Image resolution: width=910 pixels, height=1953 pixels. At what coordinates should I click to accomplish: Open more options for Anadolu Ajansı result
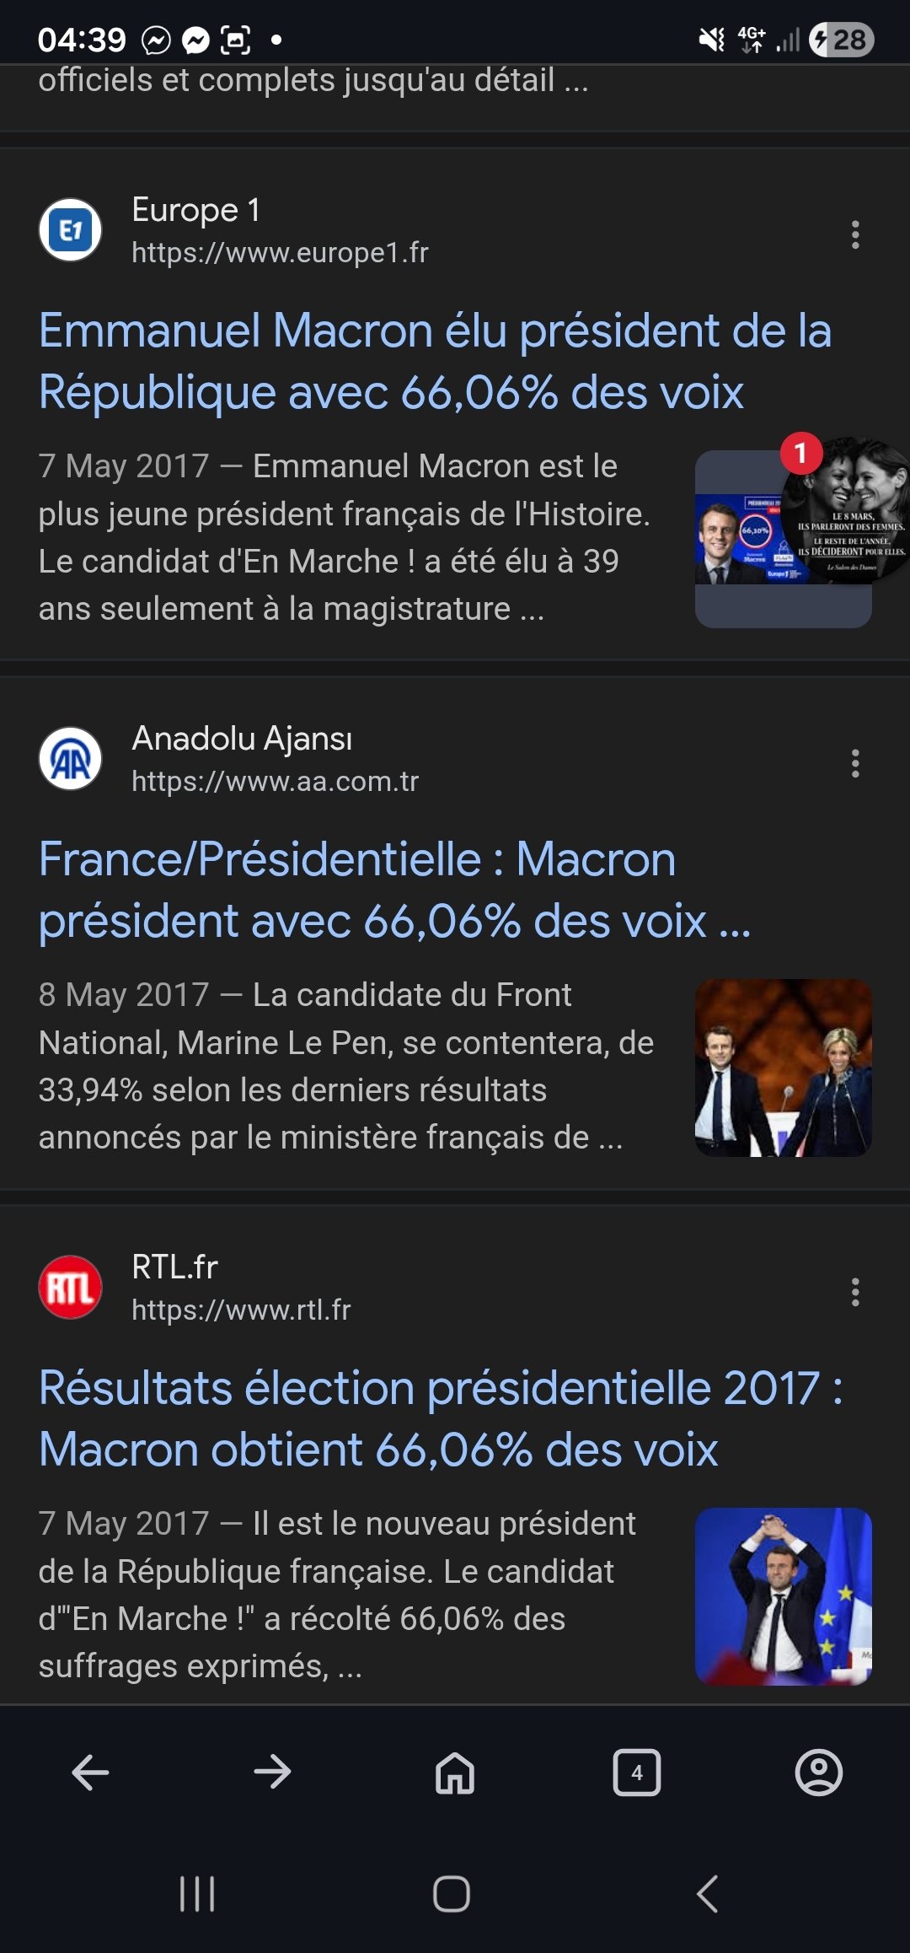855,763
